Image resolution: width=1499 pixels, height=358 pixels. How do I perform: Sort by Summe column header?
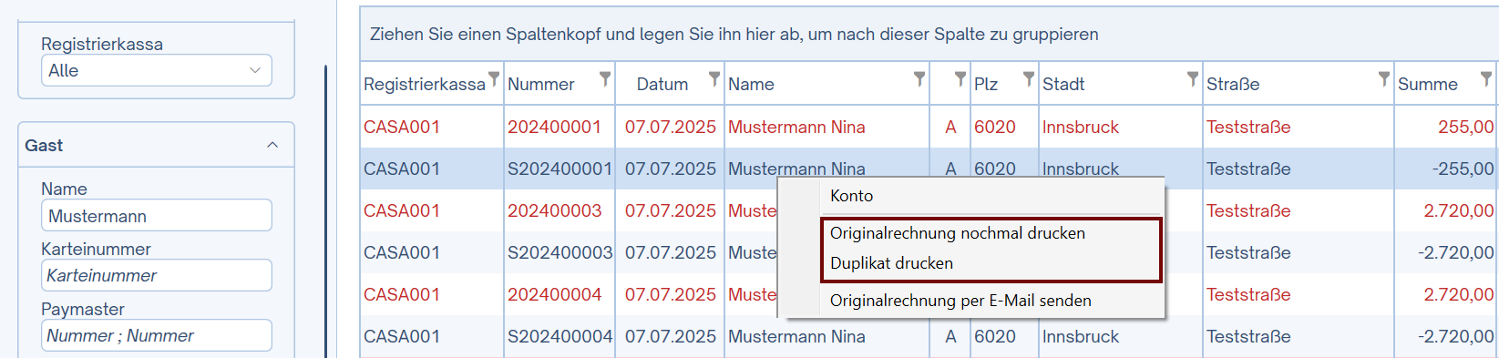[1428, 84]
